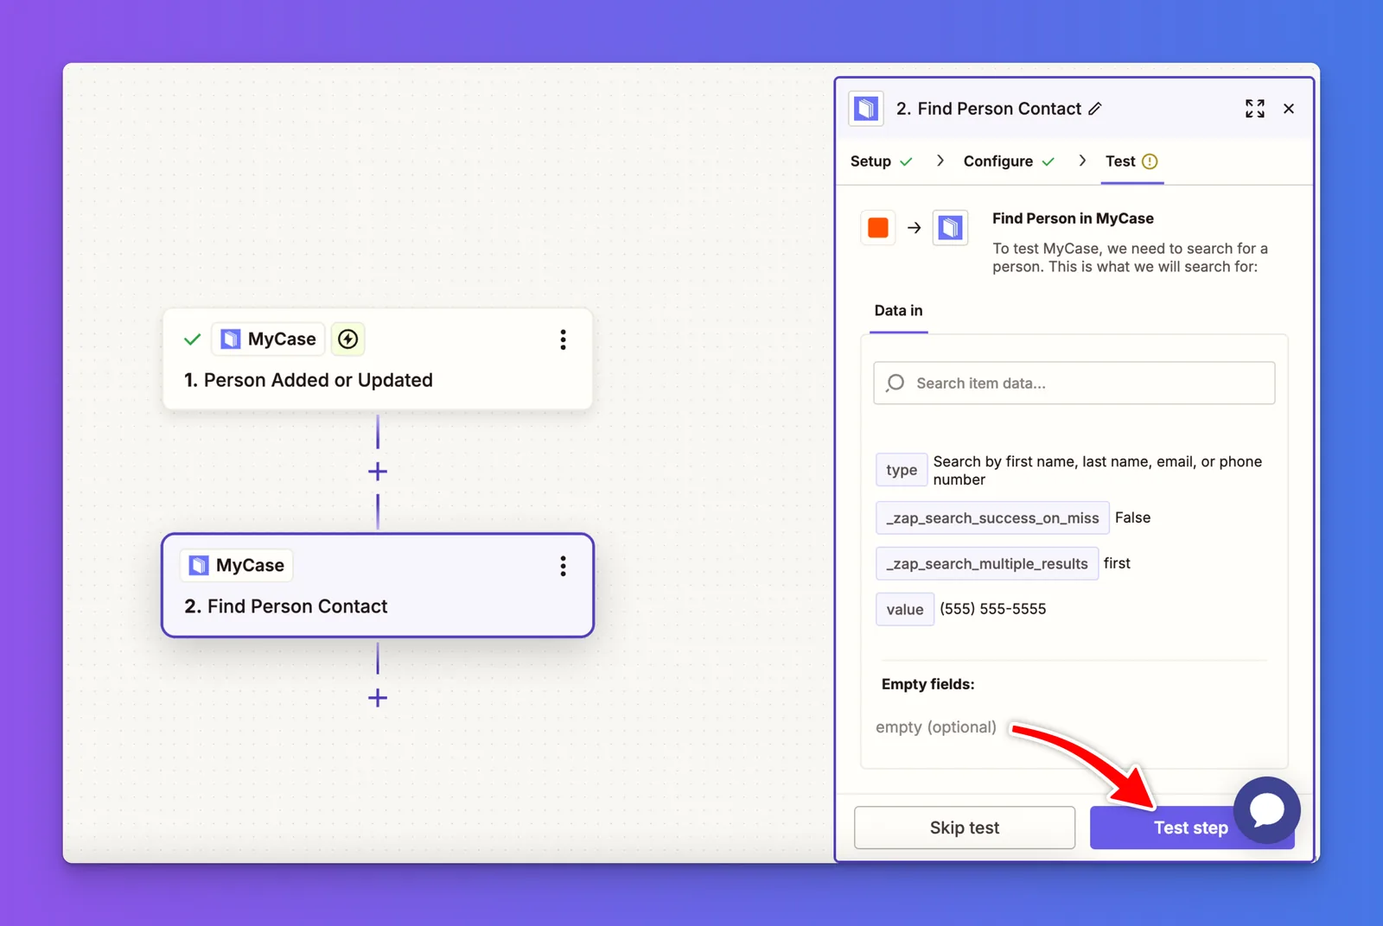Select the Person Added or Updated step card
Screen dimensions: 1383x926
[x=378, y=359]
